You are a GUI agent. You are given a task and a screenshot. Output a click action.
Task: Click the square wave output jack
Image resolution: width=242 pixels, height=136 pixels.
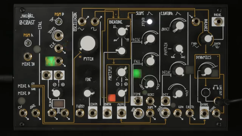tap(95, 22)
